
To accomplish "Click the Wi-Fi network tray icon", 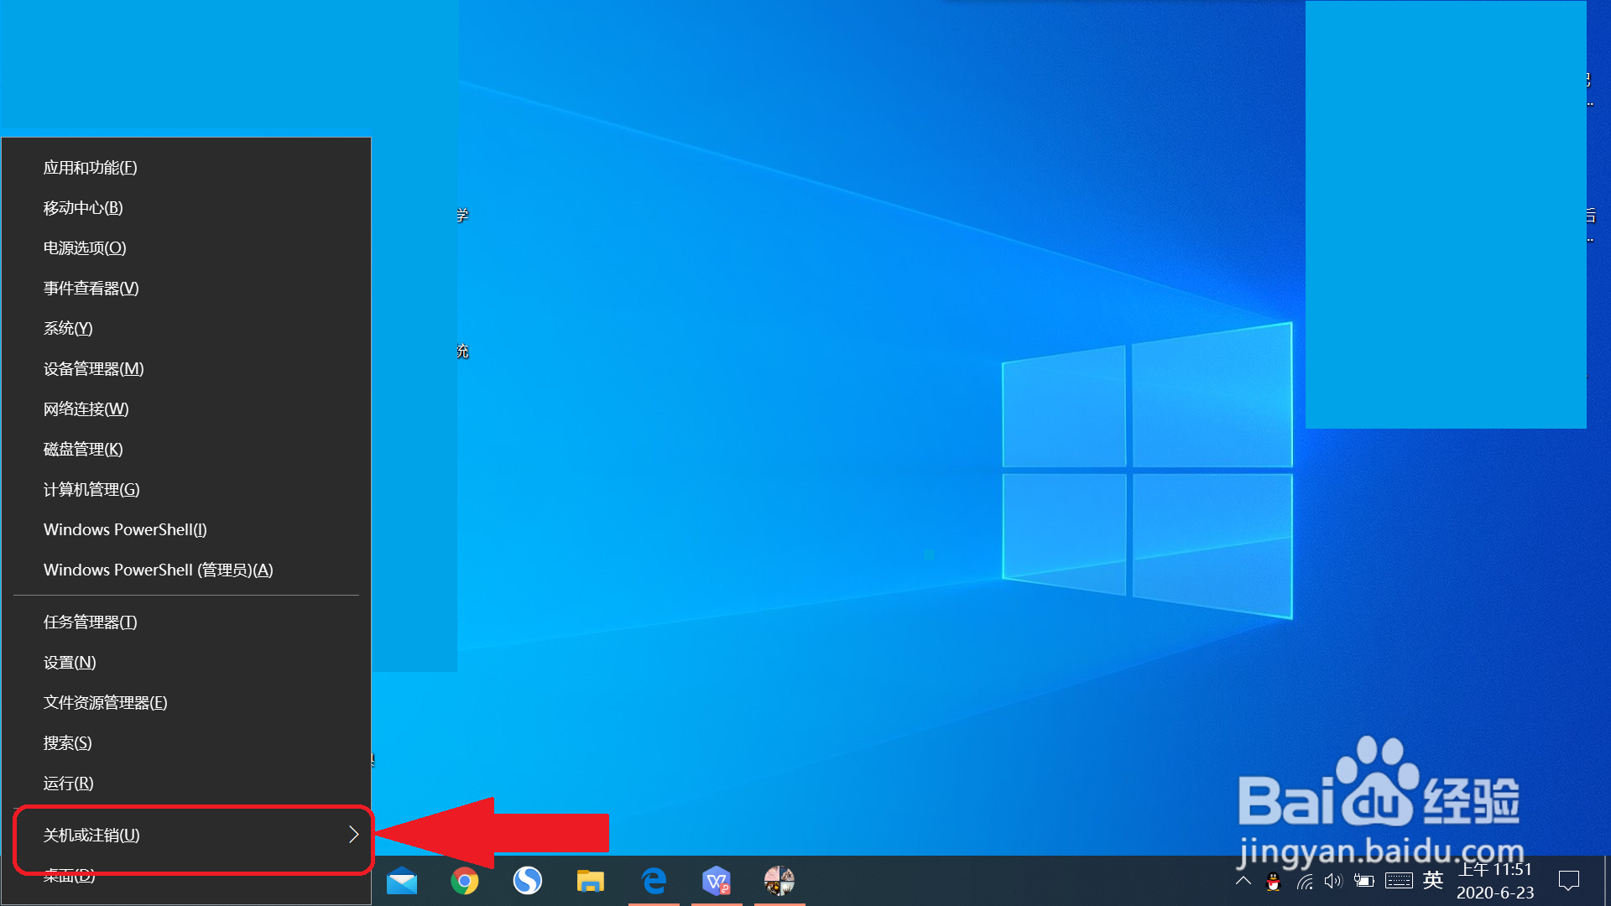I will coord(1305,881).
